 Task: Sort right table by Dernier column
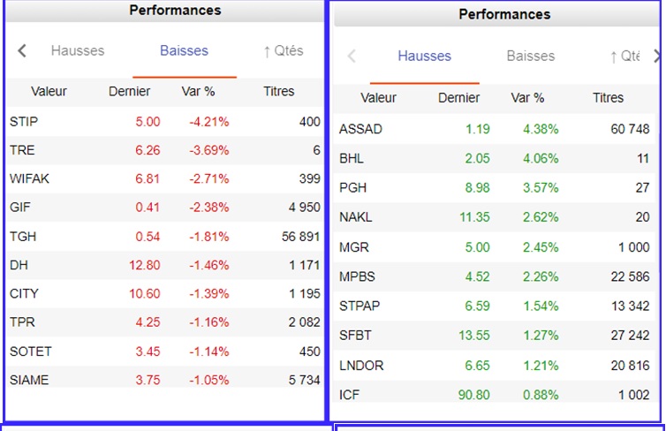click(458, 98)
